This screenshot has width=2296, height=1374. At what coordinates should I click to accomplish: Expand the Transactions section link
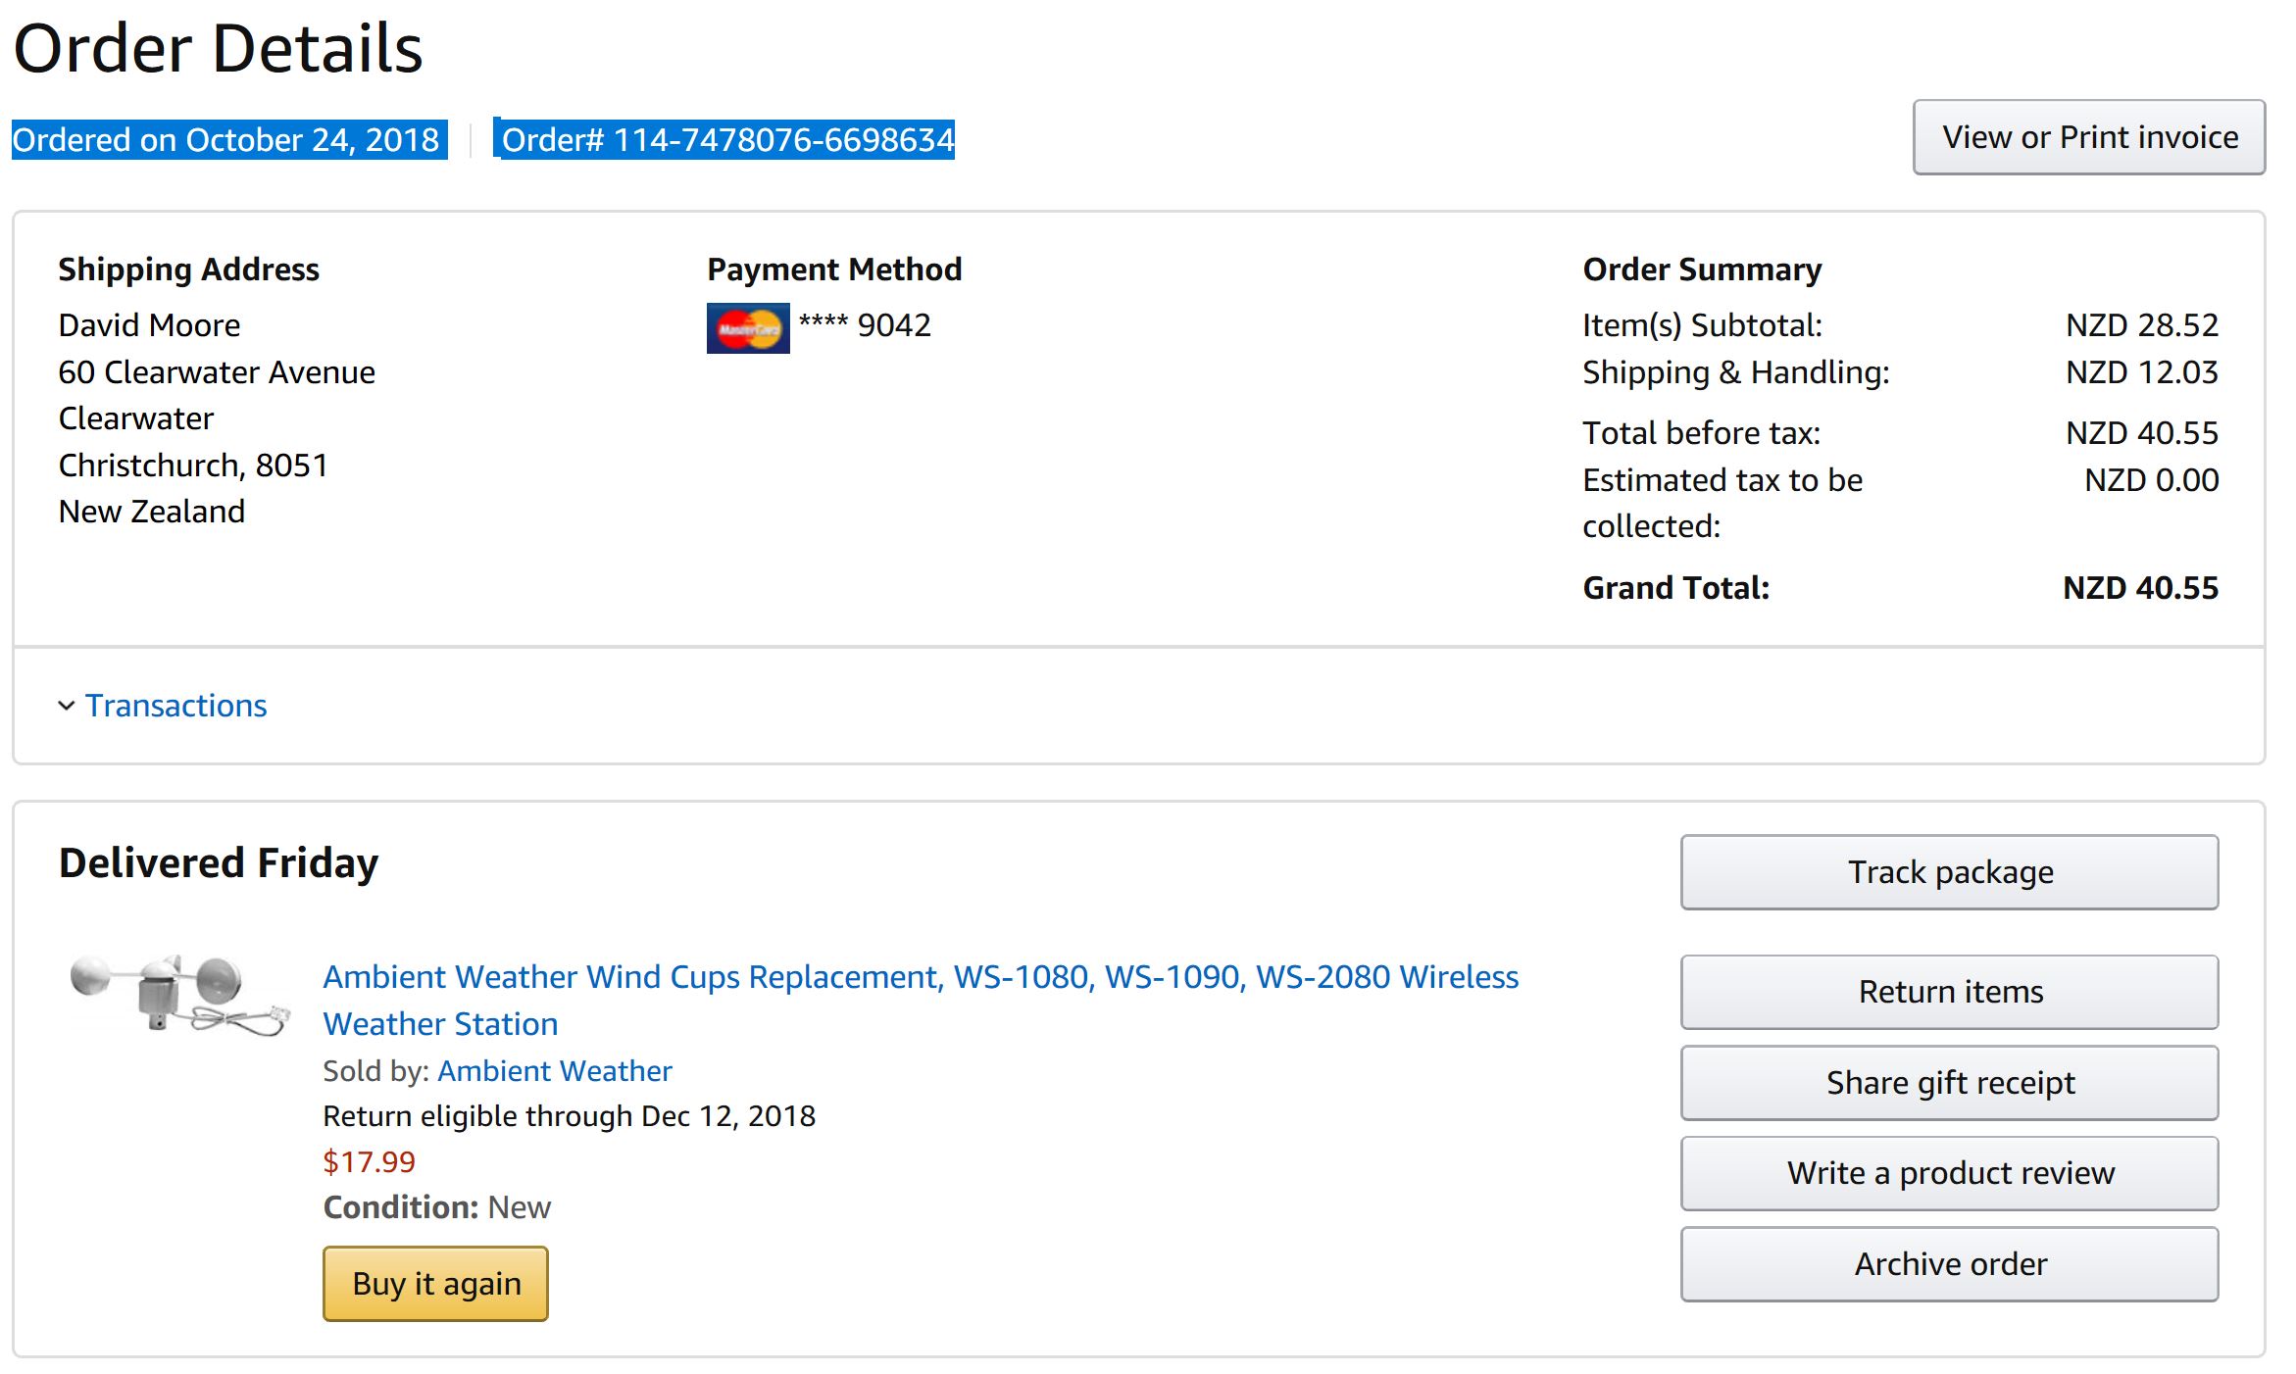tap(175, 706)
